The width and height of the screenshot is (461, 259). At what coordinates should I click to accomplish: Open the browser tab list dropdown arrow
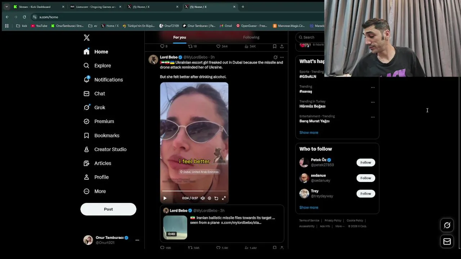pyautogui.click(x=6, y=7)
